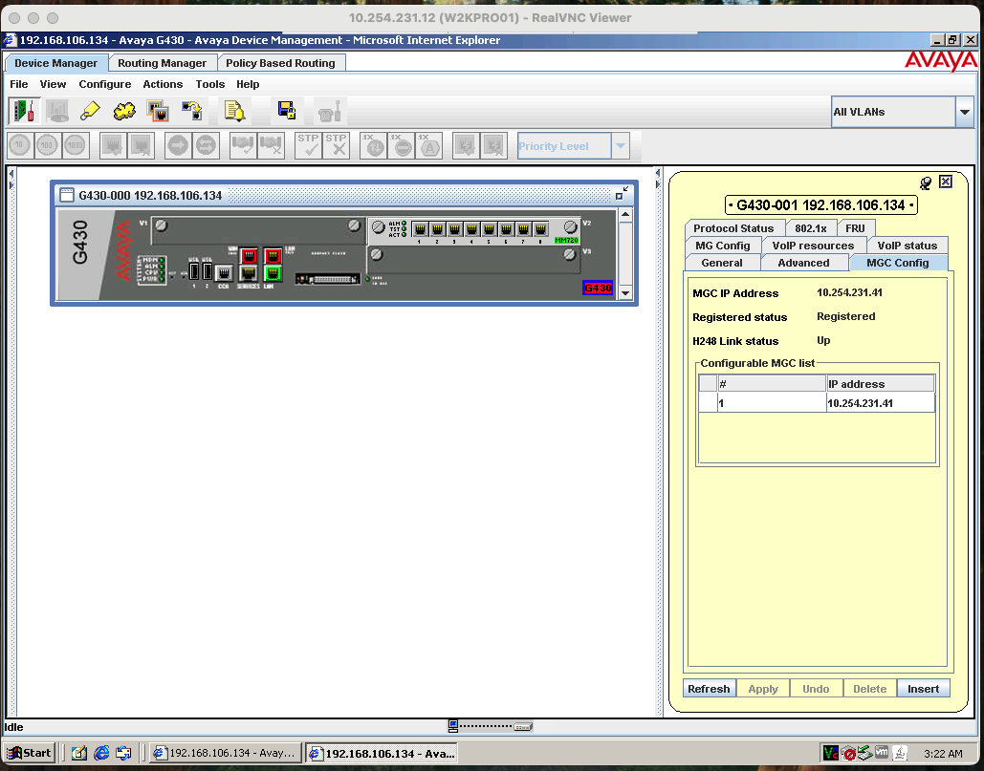This screenshot has height=771, width=984.
Task: Open the document with bell alarm icon
Action: point(234,112)
